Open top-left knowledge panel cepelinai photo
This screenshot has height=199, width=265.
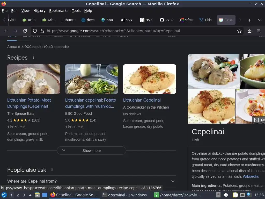(x=214, y=71)
